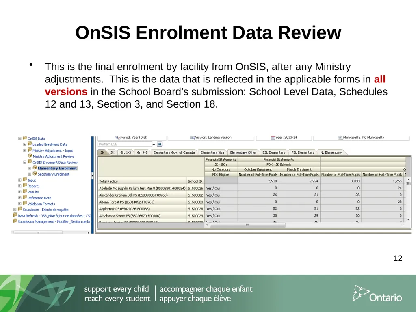Click the Ministry Adjustment - Input folder icon
This screenshot has height=312, width=416.
coord(30,150)
